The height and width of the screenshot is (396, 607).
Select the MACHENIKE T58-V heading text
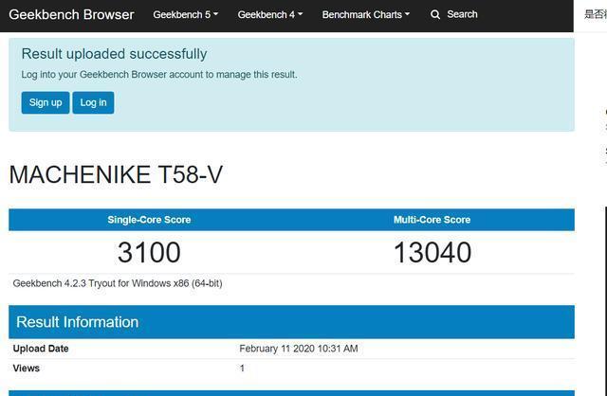(x=116, y=174)
